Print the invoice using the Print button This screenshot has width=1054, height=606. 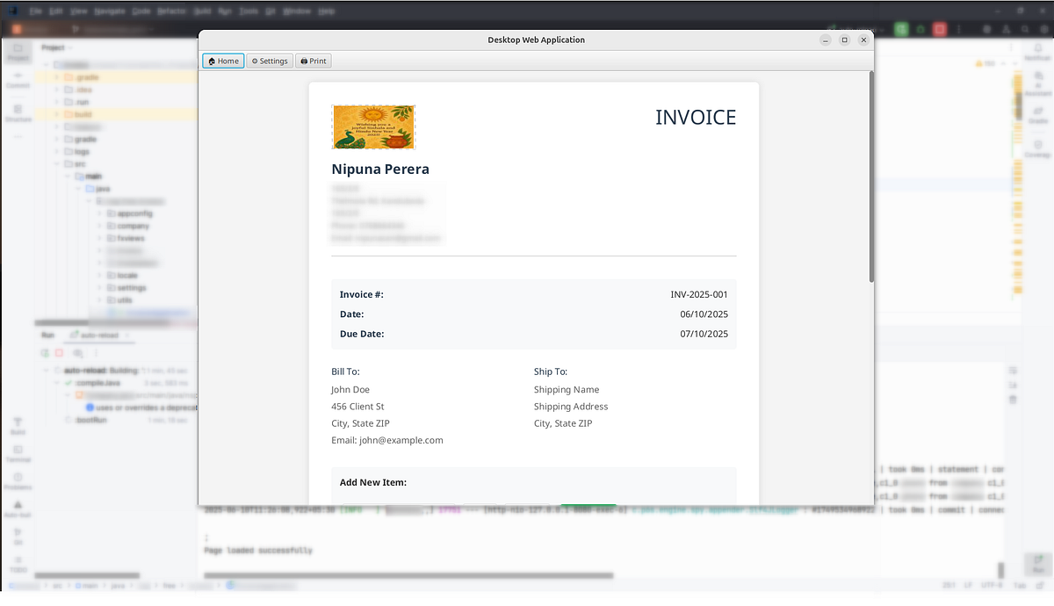(x=313, y=60)
